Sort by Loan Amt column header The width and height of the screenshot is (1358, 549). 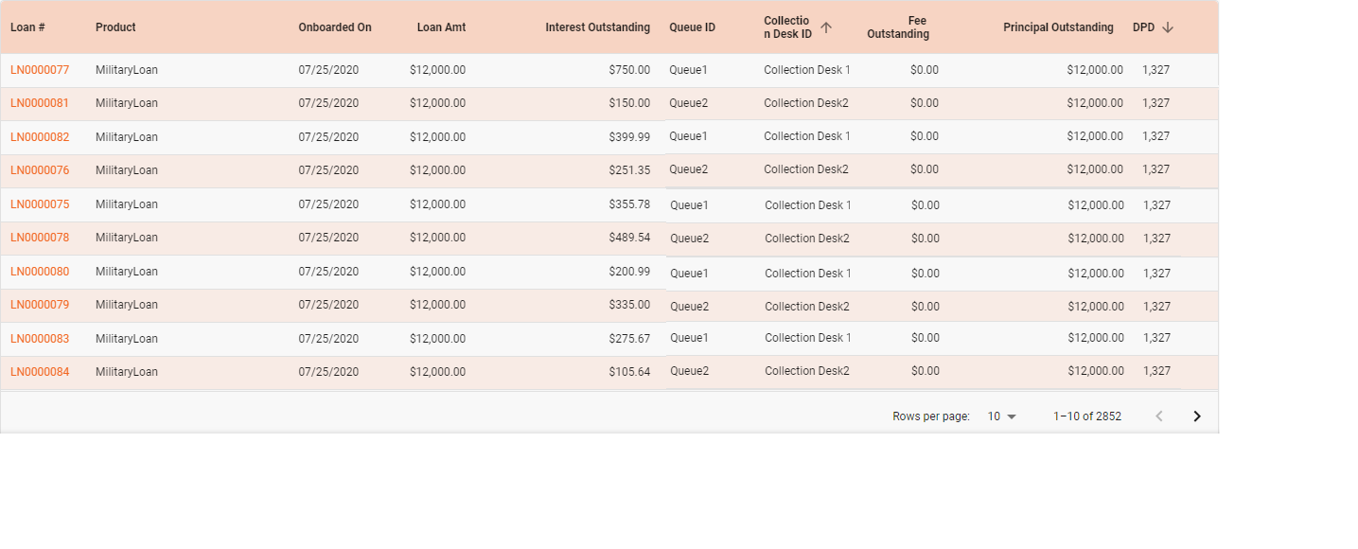click(441, 27)
